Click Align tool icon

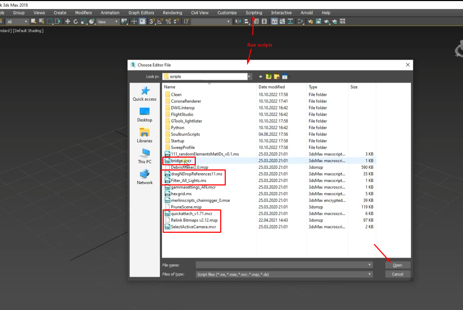[246, 22]
